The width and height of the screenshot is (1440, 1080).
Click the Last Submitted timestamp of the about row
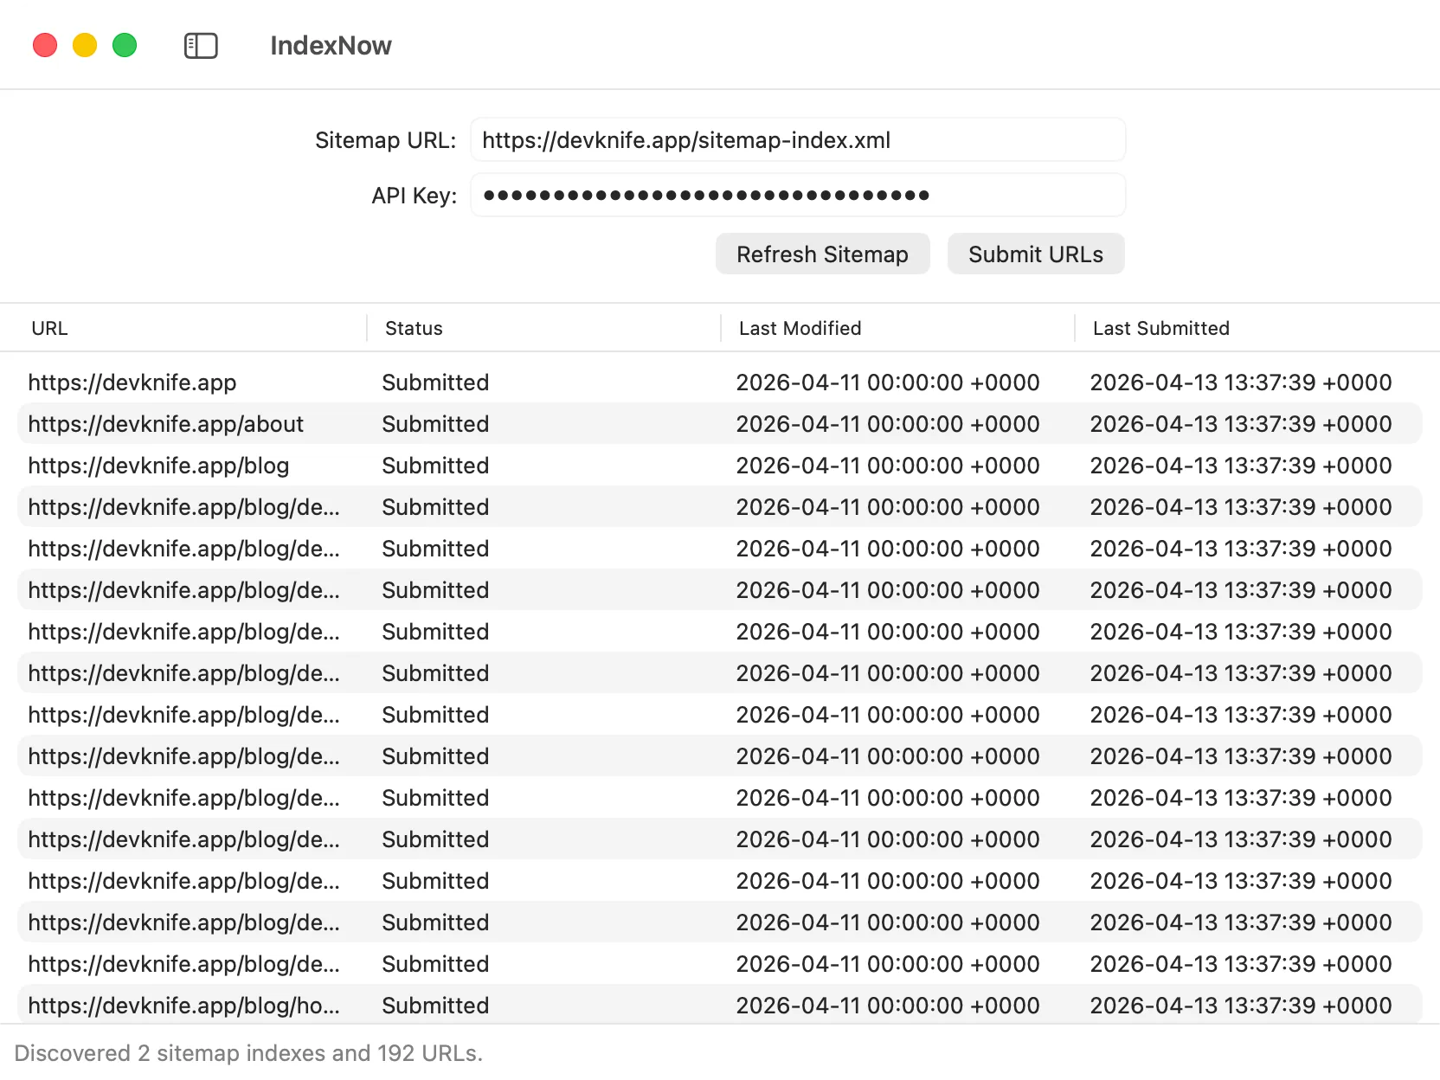tap(1240, 423)
